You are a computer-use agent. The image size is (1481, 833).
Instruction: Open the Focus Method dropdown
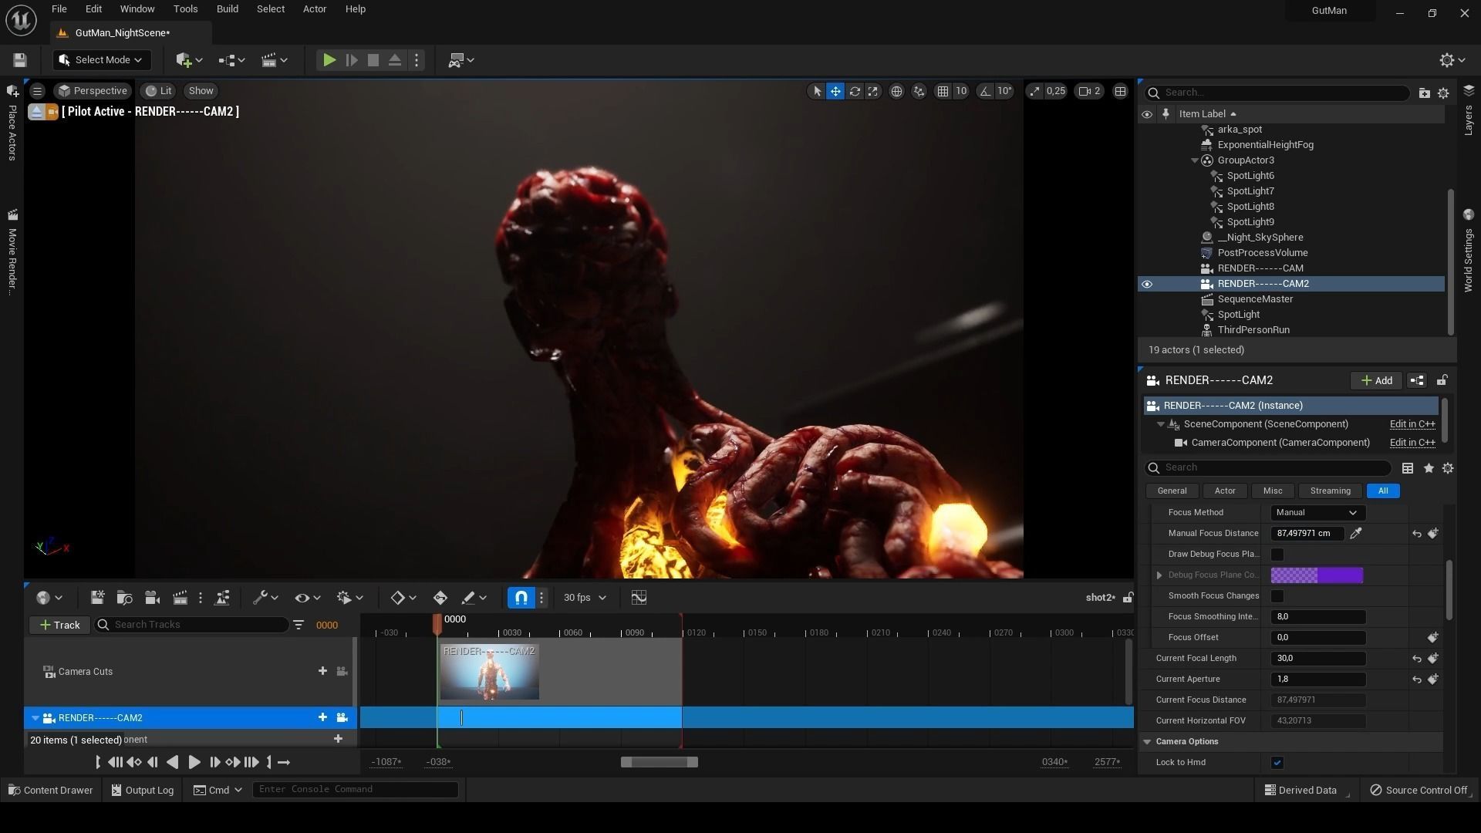[1317, 513]
